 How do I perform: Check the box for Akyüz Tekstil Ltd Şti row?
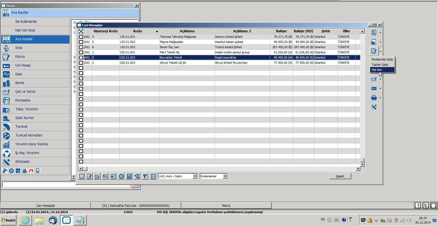(x=81, y=63)
